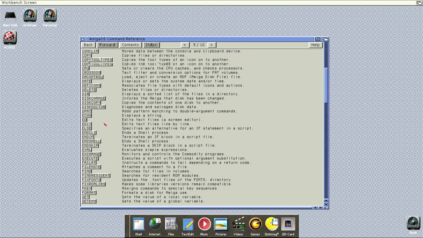
Task: Click the horizontal scrollbar left arrow
Action: tap(315, 208)
